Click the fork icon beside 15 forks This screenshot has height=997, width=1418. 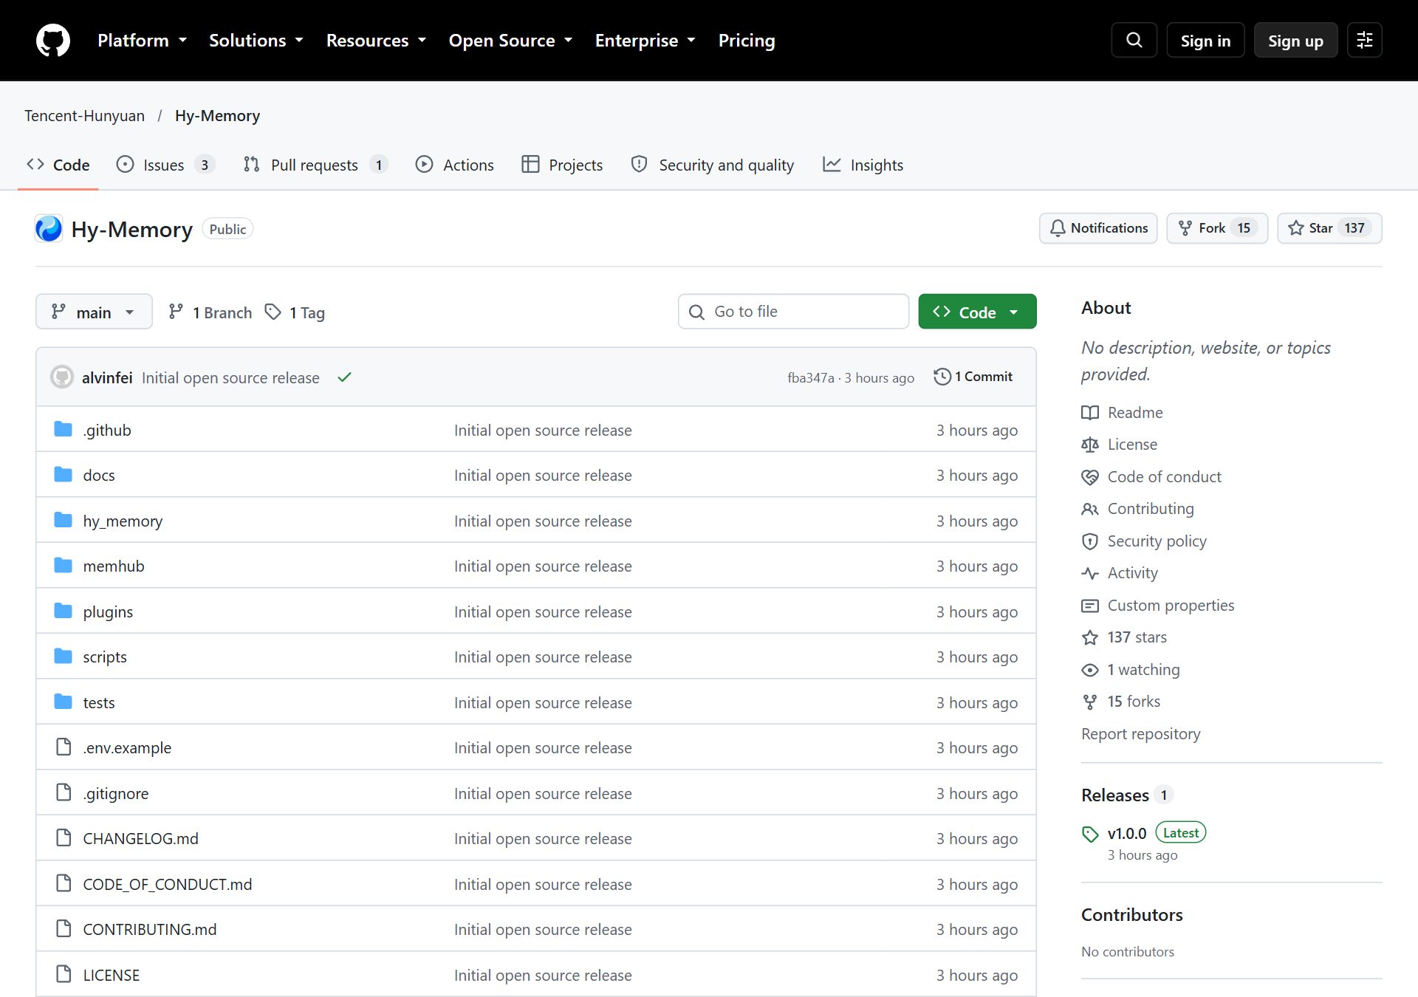(x=1090, y=702)
